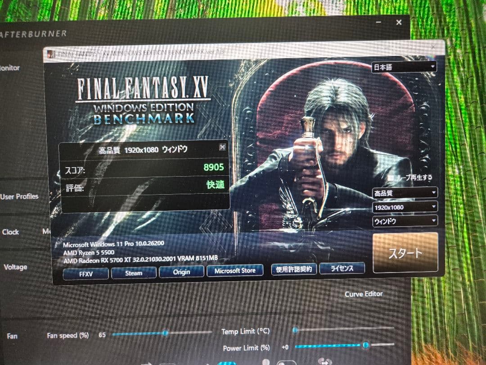Click the Origin button
Viewport: 486px width, 365px height.
click(181, 272)
